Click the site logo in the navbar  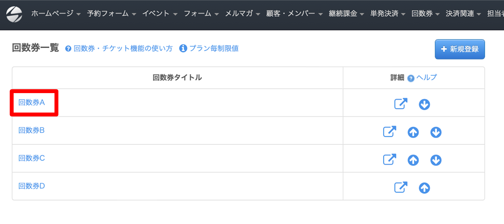coord(14,14)
